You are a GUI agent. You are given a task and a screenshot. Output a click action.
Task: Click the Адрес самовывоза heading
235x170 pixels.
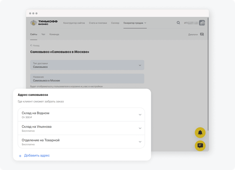(33, 95)
